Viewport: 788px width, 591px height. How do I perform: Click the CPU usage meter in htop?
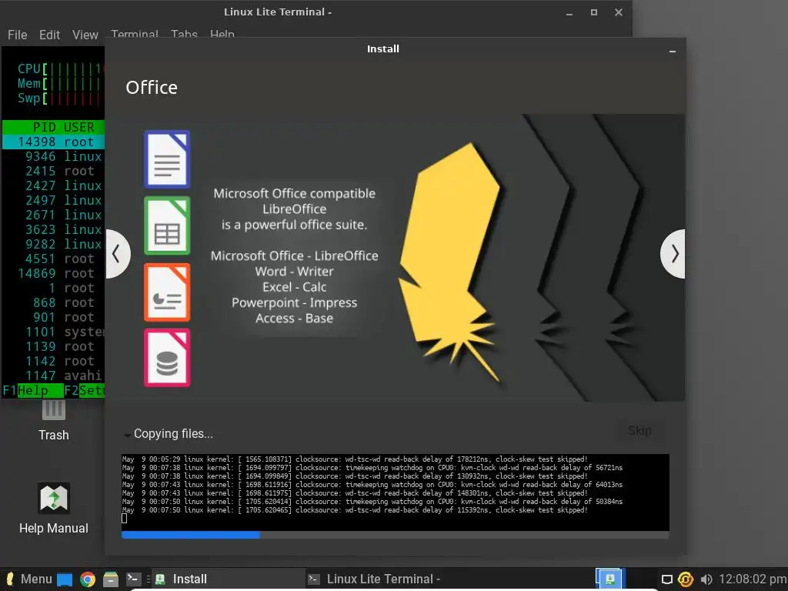click(x=60, y=68)
